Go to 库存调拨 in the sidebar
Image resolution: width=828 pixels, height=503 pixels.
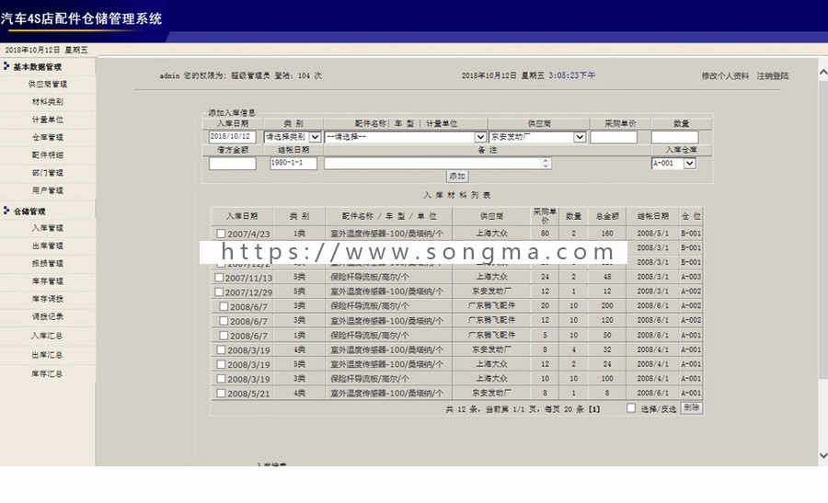(x=48, y=298)
